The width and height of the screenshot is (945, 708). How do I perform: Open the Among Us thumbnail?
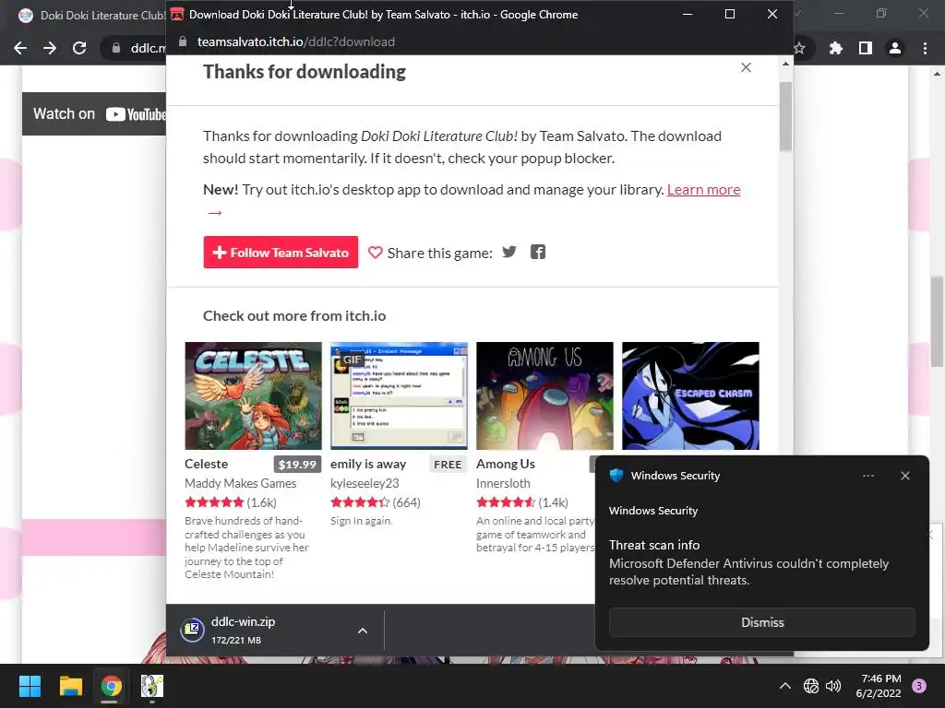tap(544, 395)
